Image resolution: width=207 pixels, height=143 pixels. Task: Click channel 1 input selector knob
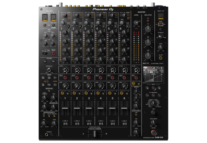click(x=64, y=16)
